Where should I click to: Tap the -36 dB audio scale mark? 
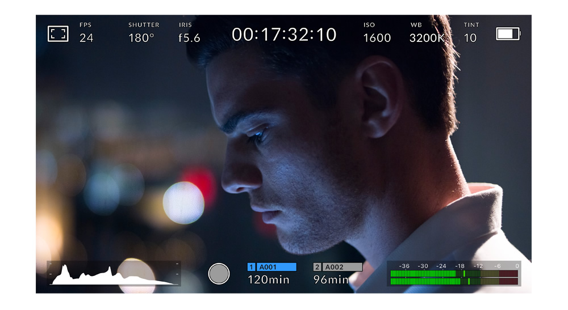pyautogui.click(x=404, y=266)
